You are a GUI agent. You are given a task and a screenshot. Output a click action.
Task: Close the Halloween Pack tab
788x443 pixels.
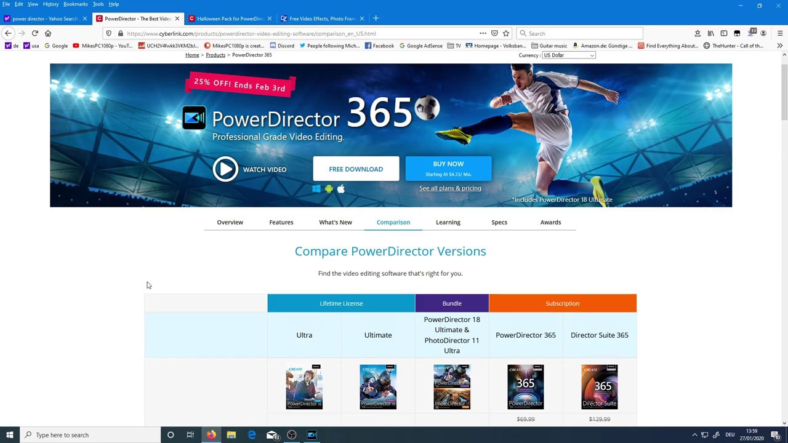270,18
